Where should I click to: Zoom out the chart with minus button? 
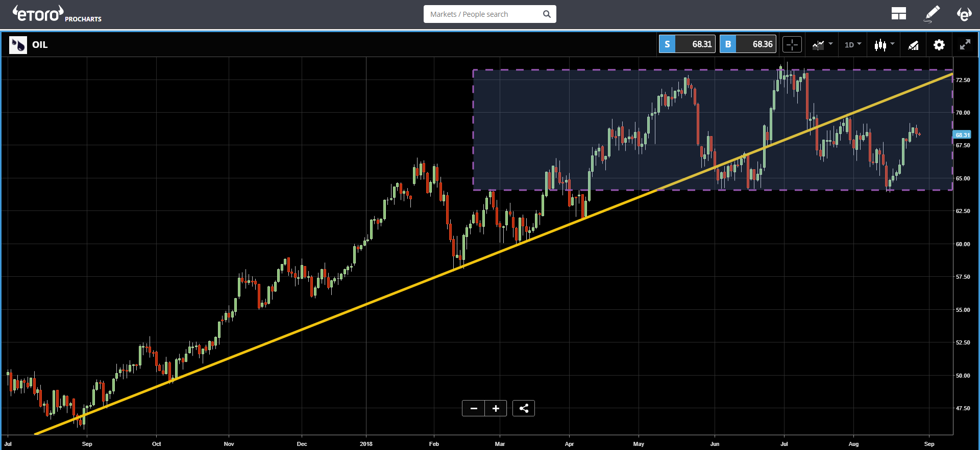tap(474, 408)
